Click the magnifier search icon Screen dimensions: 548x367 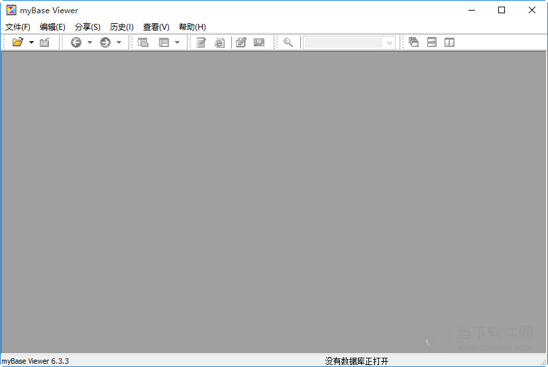coord(288,42)
